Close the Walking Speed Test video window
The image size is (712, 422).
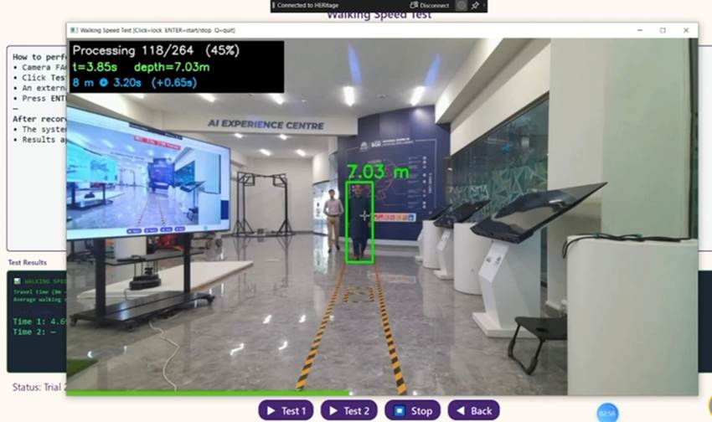click(x=687, y=30)
